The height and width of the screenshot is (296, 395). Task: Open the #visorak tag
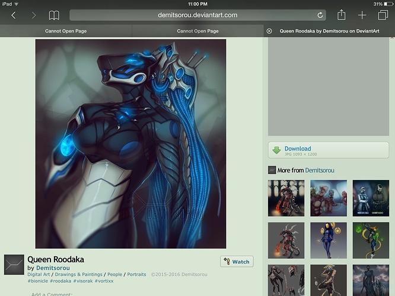pos(83,281)
